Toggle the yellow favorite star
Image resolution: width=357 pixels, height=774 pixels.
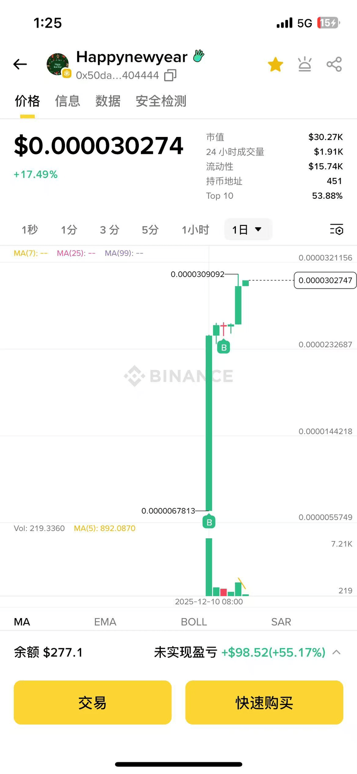click(x=275, y=65)
